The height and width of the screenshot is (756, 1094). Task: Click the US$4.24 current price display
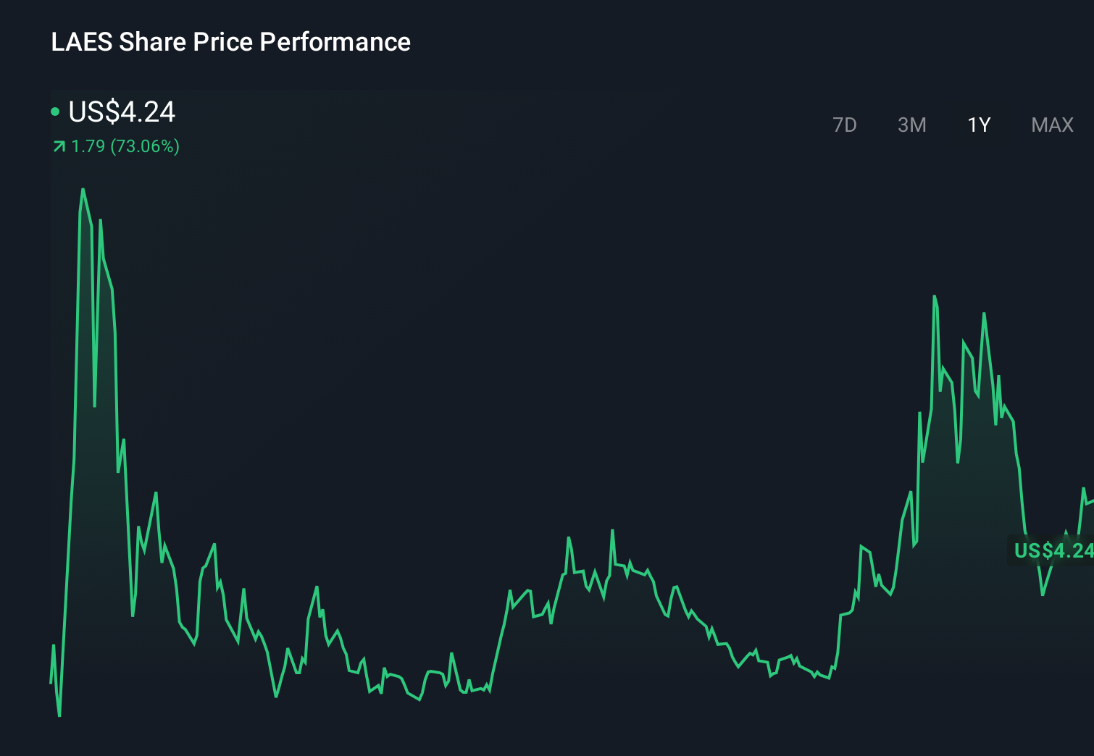[x=120, y=112]
